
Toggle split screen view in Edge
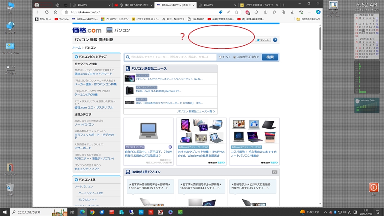pos(266,12)
